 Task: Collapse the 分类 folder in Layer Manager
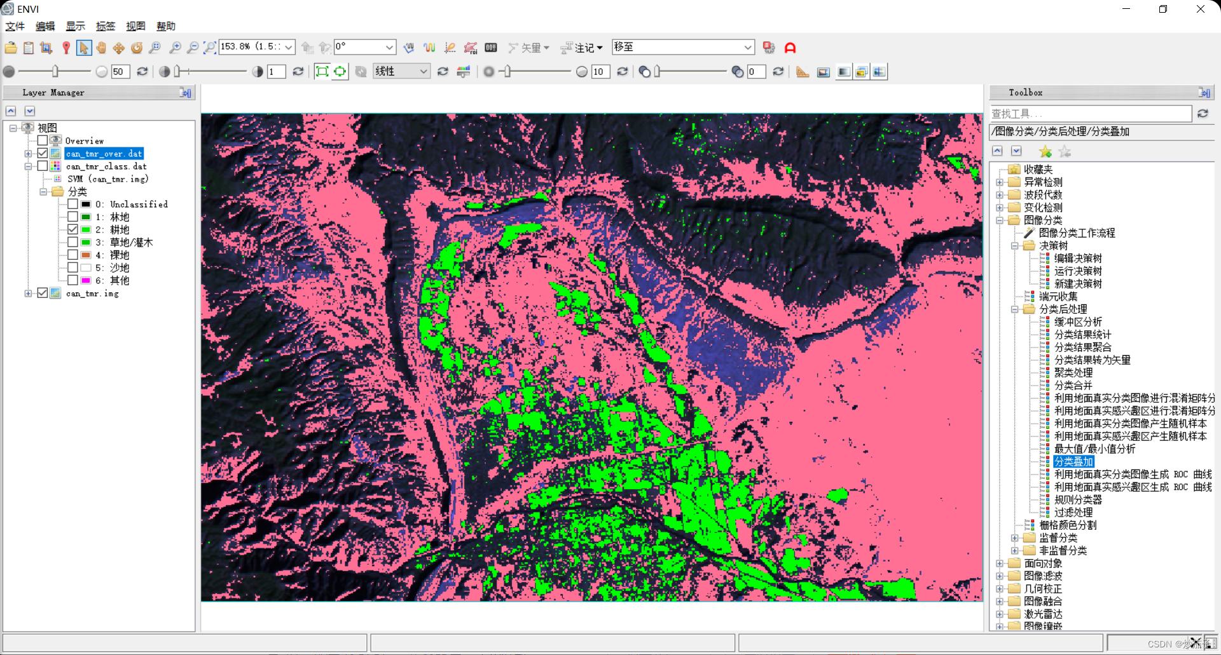43,191
